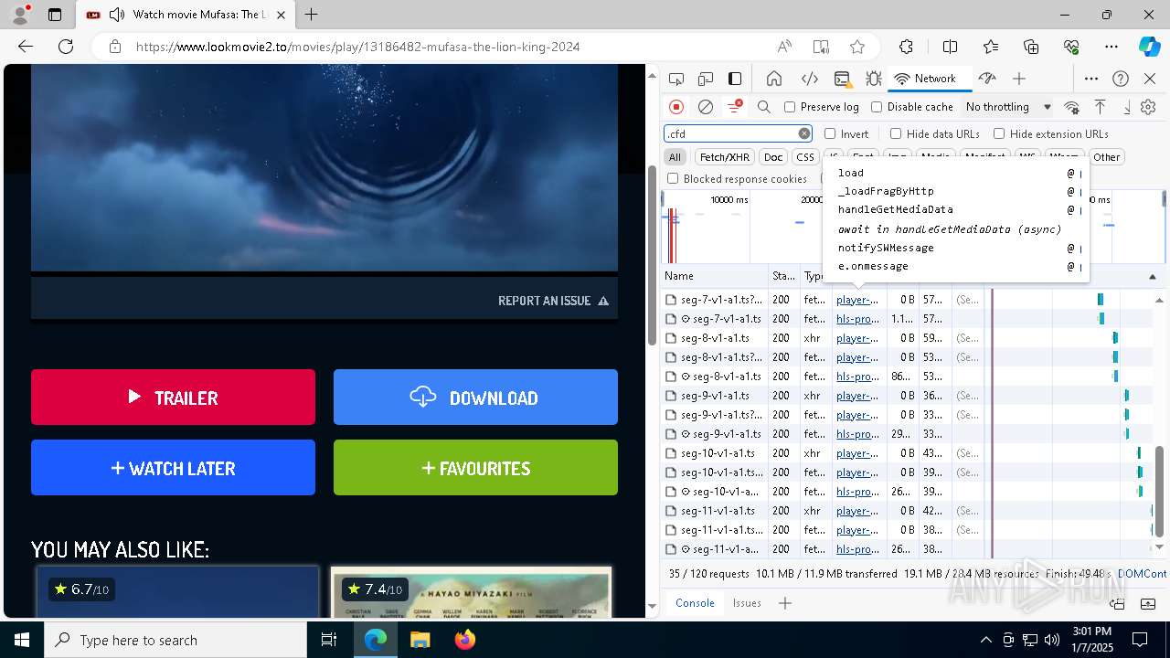Click the movie video player
The width and height of the screenshot is (1170, 658).
pos(324,167)
